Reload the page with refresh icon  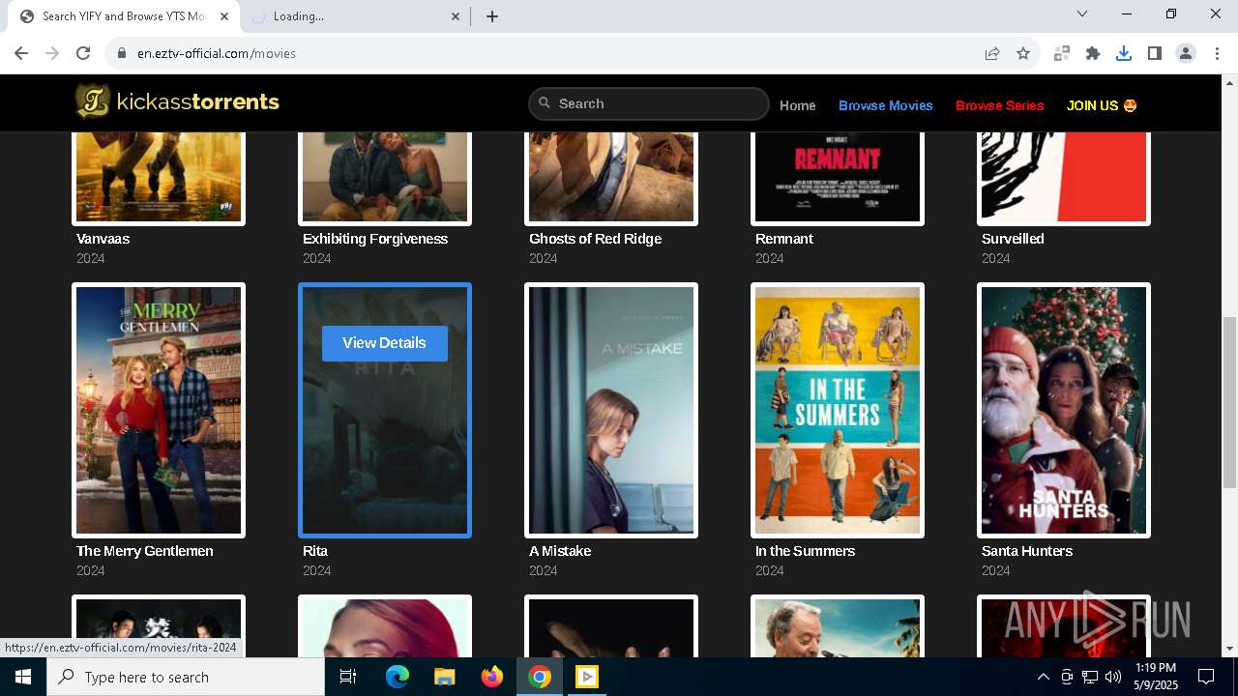(x=83, y=53)
